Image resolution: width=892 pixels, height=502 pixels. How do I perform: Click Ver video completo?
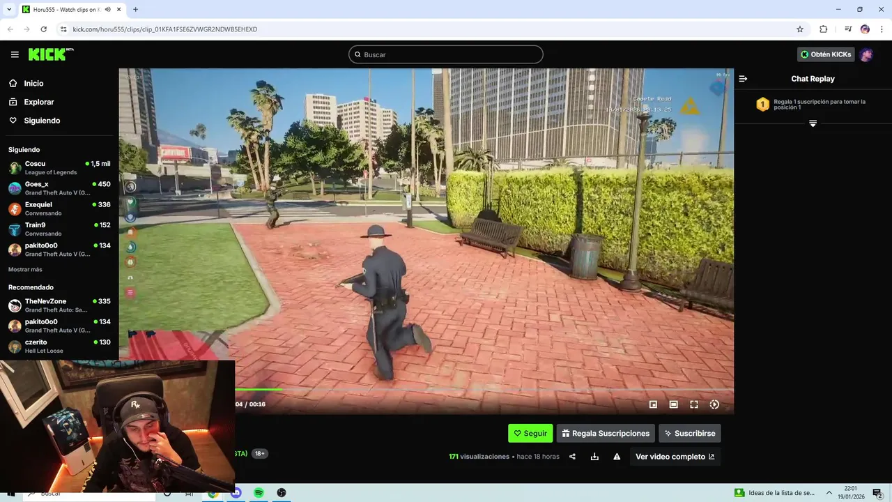pos(675,457)
